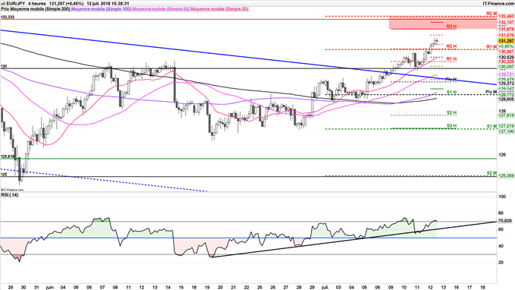Click the S3 H support label
Image resolution: width=515 pixels, height=290 pixels.
[x=451, y=126]
